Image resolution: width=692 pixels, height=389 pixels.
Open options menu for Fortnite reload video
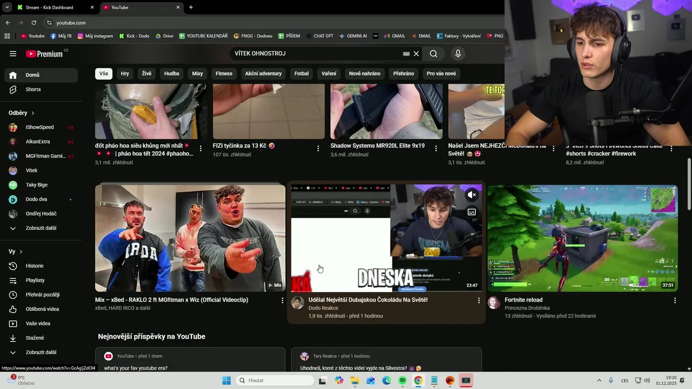click(675, 300)
